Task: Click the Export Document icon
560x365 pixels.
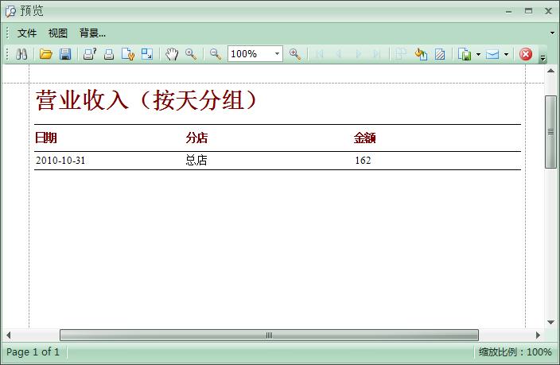Action: [x=465, y=54]
